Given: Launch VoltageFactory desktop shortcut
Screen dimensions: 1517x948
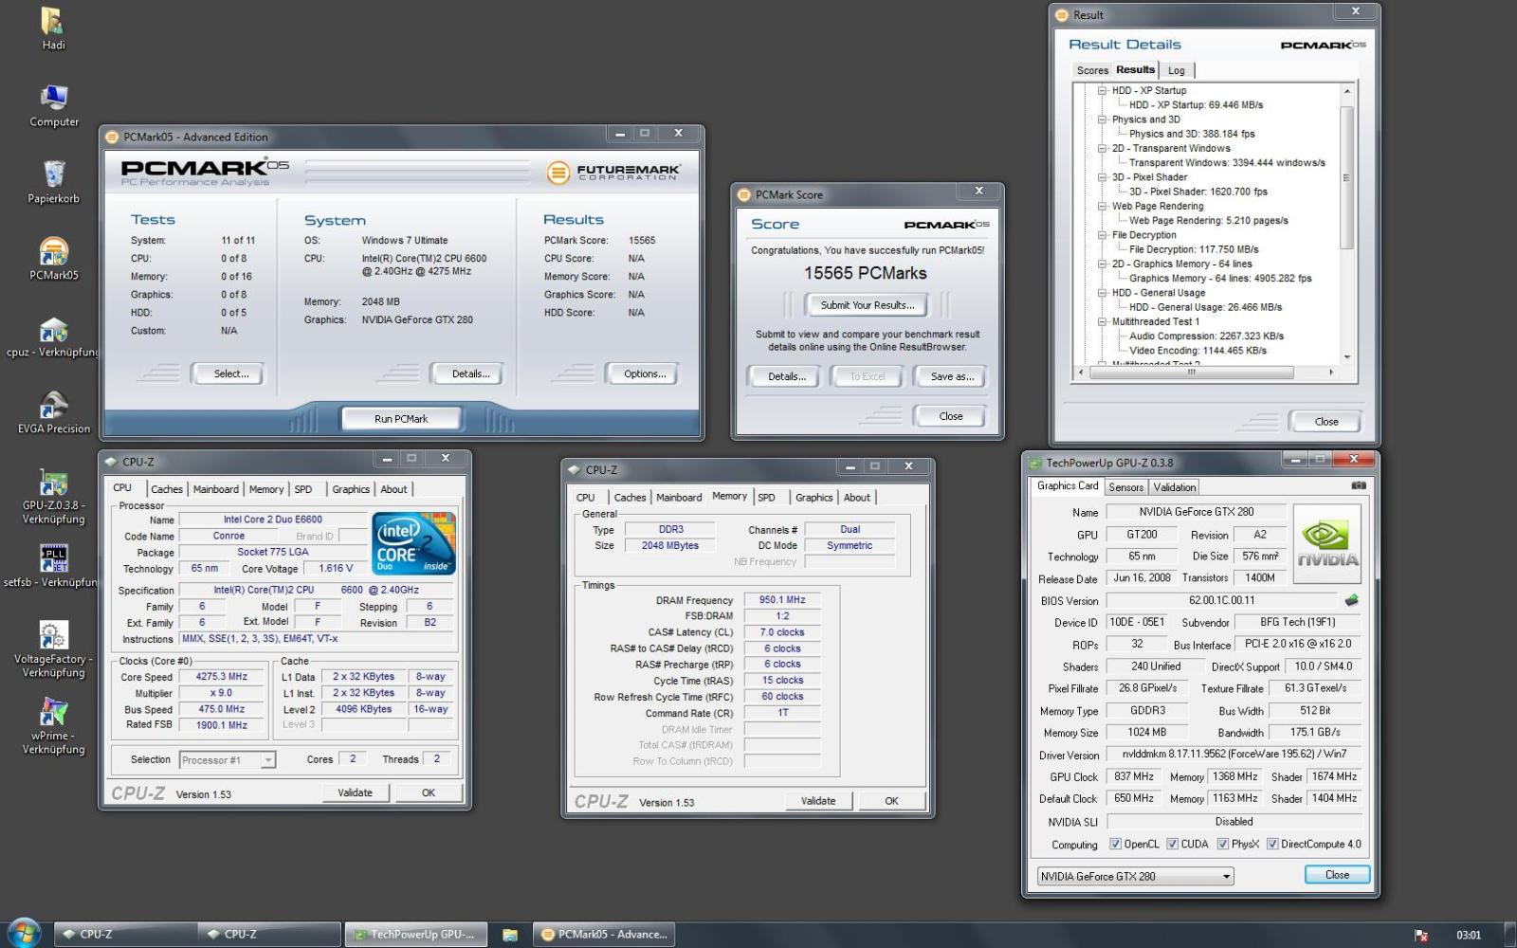Looking at the screenshot, I should point(54,649).
